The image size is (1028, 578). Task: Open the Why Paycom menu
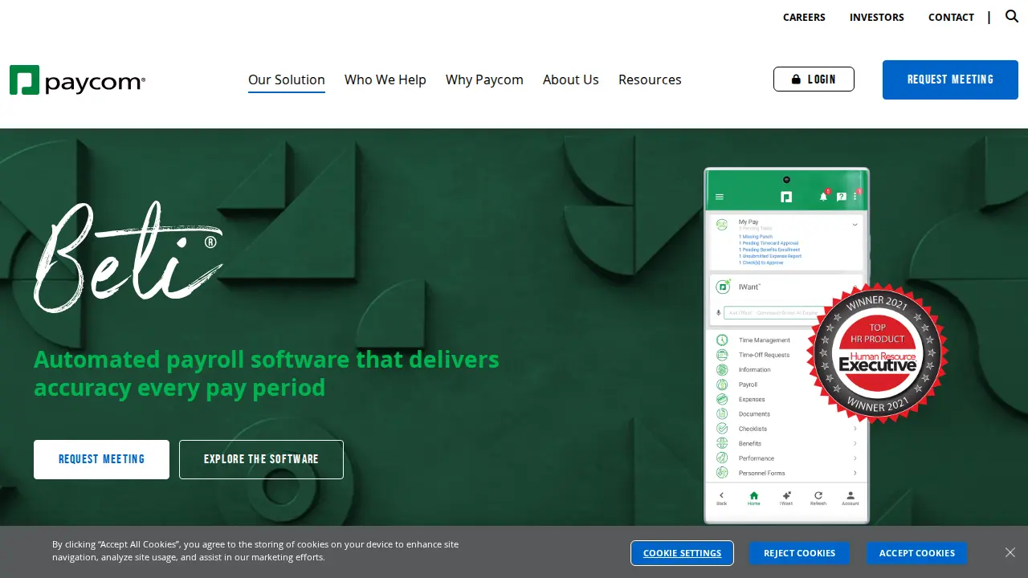484,79
